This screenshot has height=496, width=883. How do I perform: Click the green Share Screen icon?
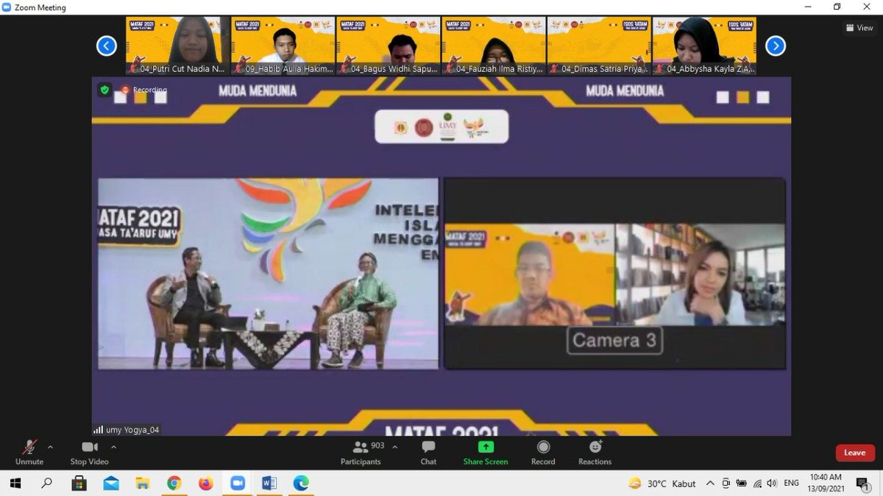(x=486, y=447)
